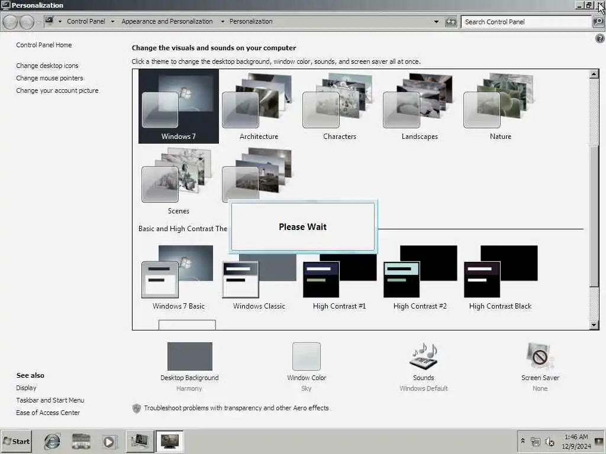Open Screen Saver settings
This screenshot has height=454, width=606.
click(x=540, y=367)
